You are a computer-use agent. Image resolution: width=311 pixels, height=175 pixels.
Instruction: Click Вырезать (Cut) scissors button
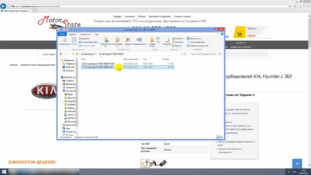85,39
